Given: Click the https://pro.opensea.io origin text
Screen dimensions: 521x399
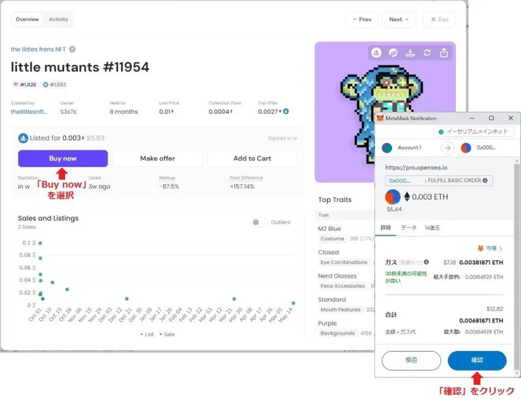Looking at the screenshot, I should [416, 167].
